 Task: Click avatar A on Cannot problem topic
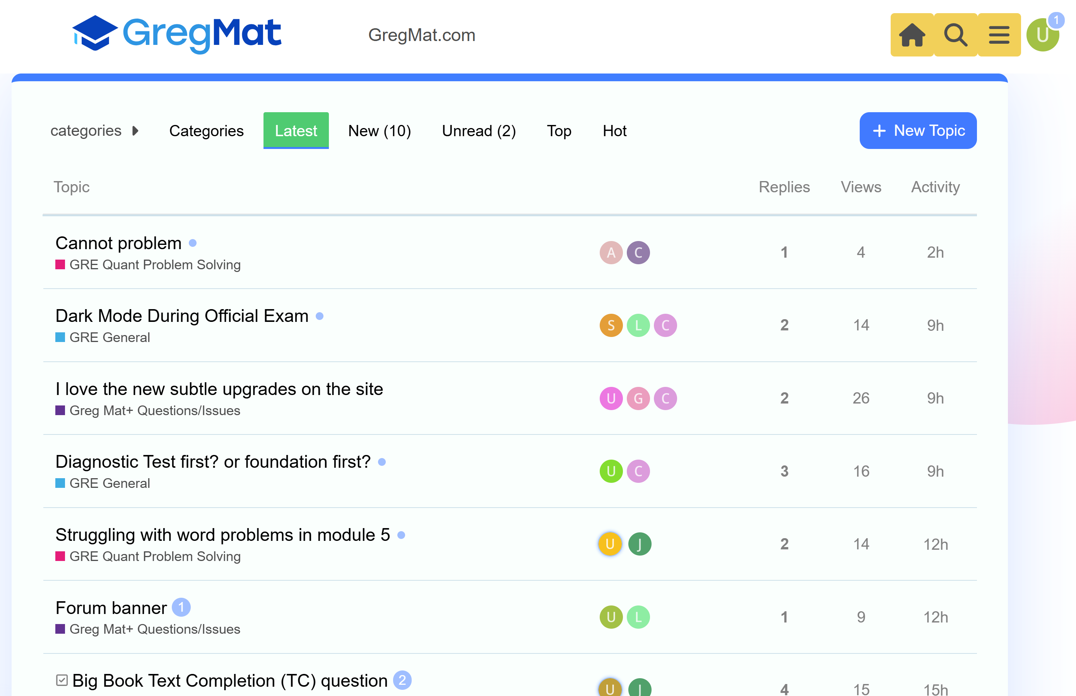pyautogui.click(x=611, y=253)
